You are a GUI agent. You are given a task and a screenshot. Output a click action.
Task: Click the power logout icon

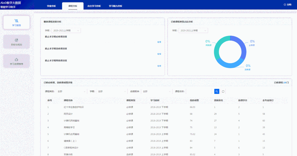click(x=285, y=5)
